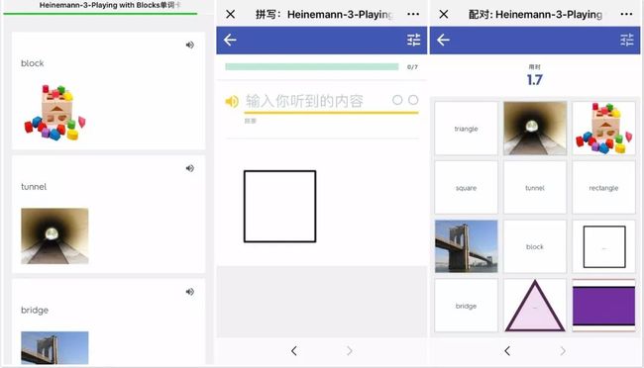This screenshot has height=368, width=644.
Task: Play audio for the bridge card
Action: (190, 292)
